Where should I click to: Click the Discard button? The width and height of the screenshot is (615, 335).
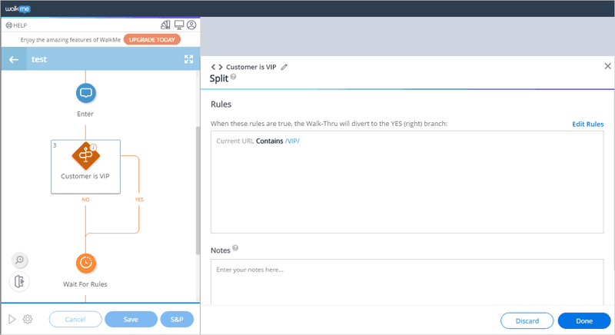(527, 321)
